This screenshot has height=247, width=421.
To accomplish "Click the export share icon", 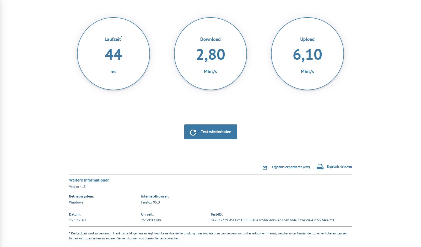I will 265,167.
